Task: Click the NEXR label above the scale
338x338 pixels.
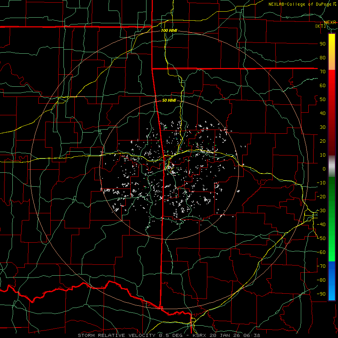Action: pos(330,23)
